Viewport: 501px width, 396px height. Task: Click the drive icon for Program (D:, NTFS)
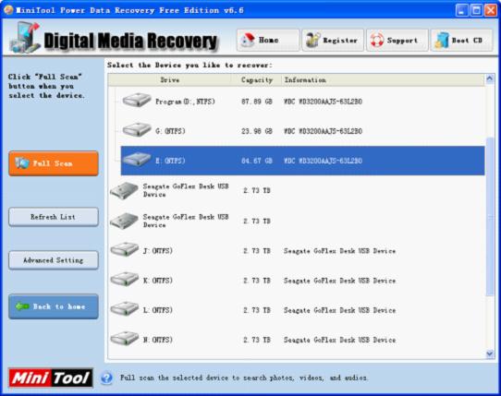pyautogui.click(x=137, y=101)
